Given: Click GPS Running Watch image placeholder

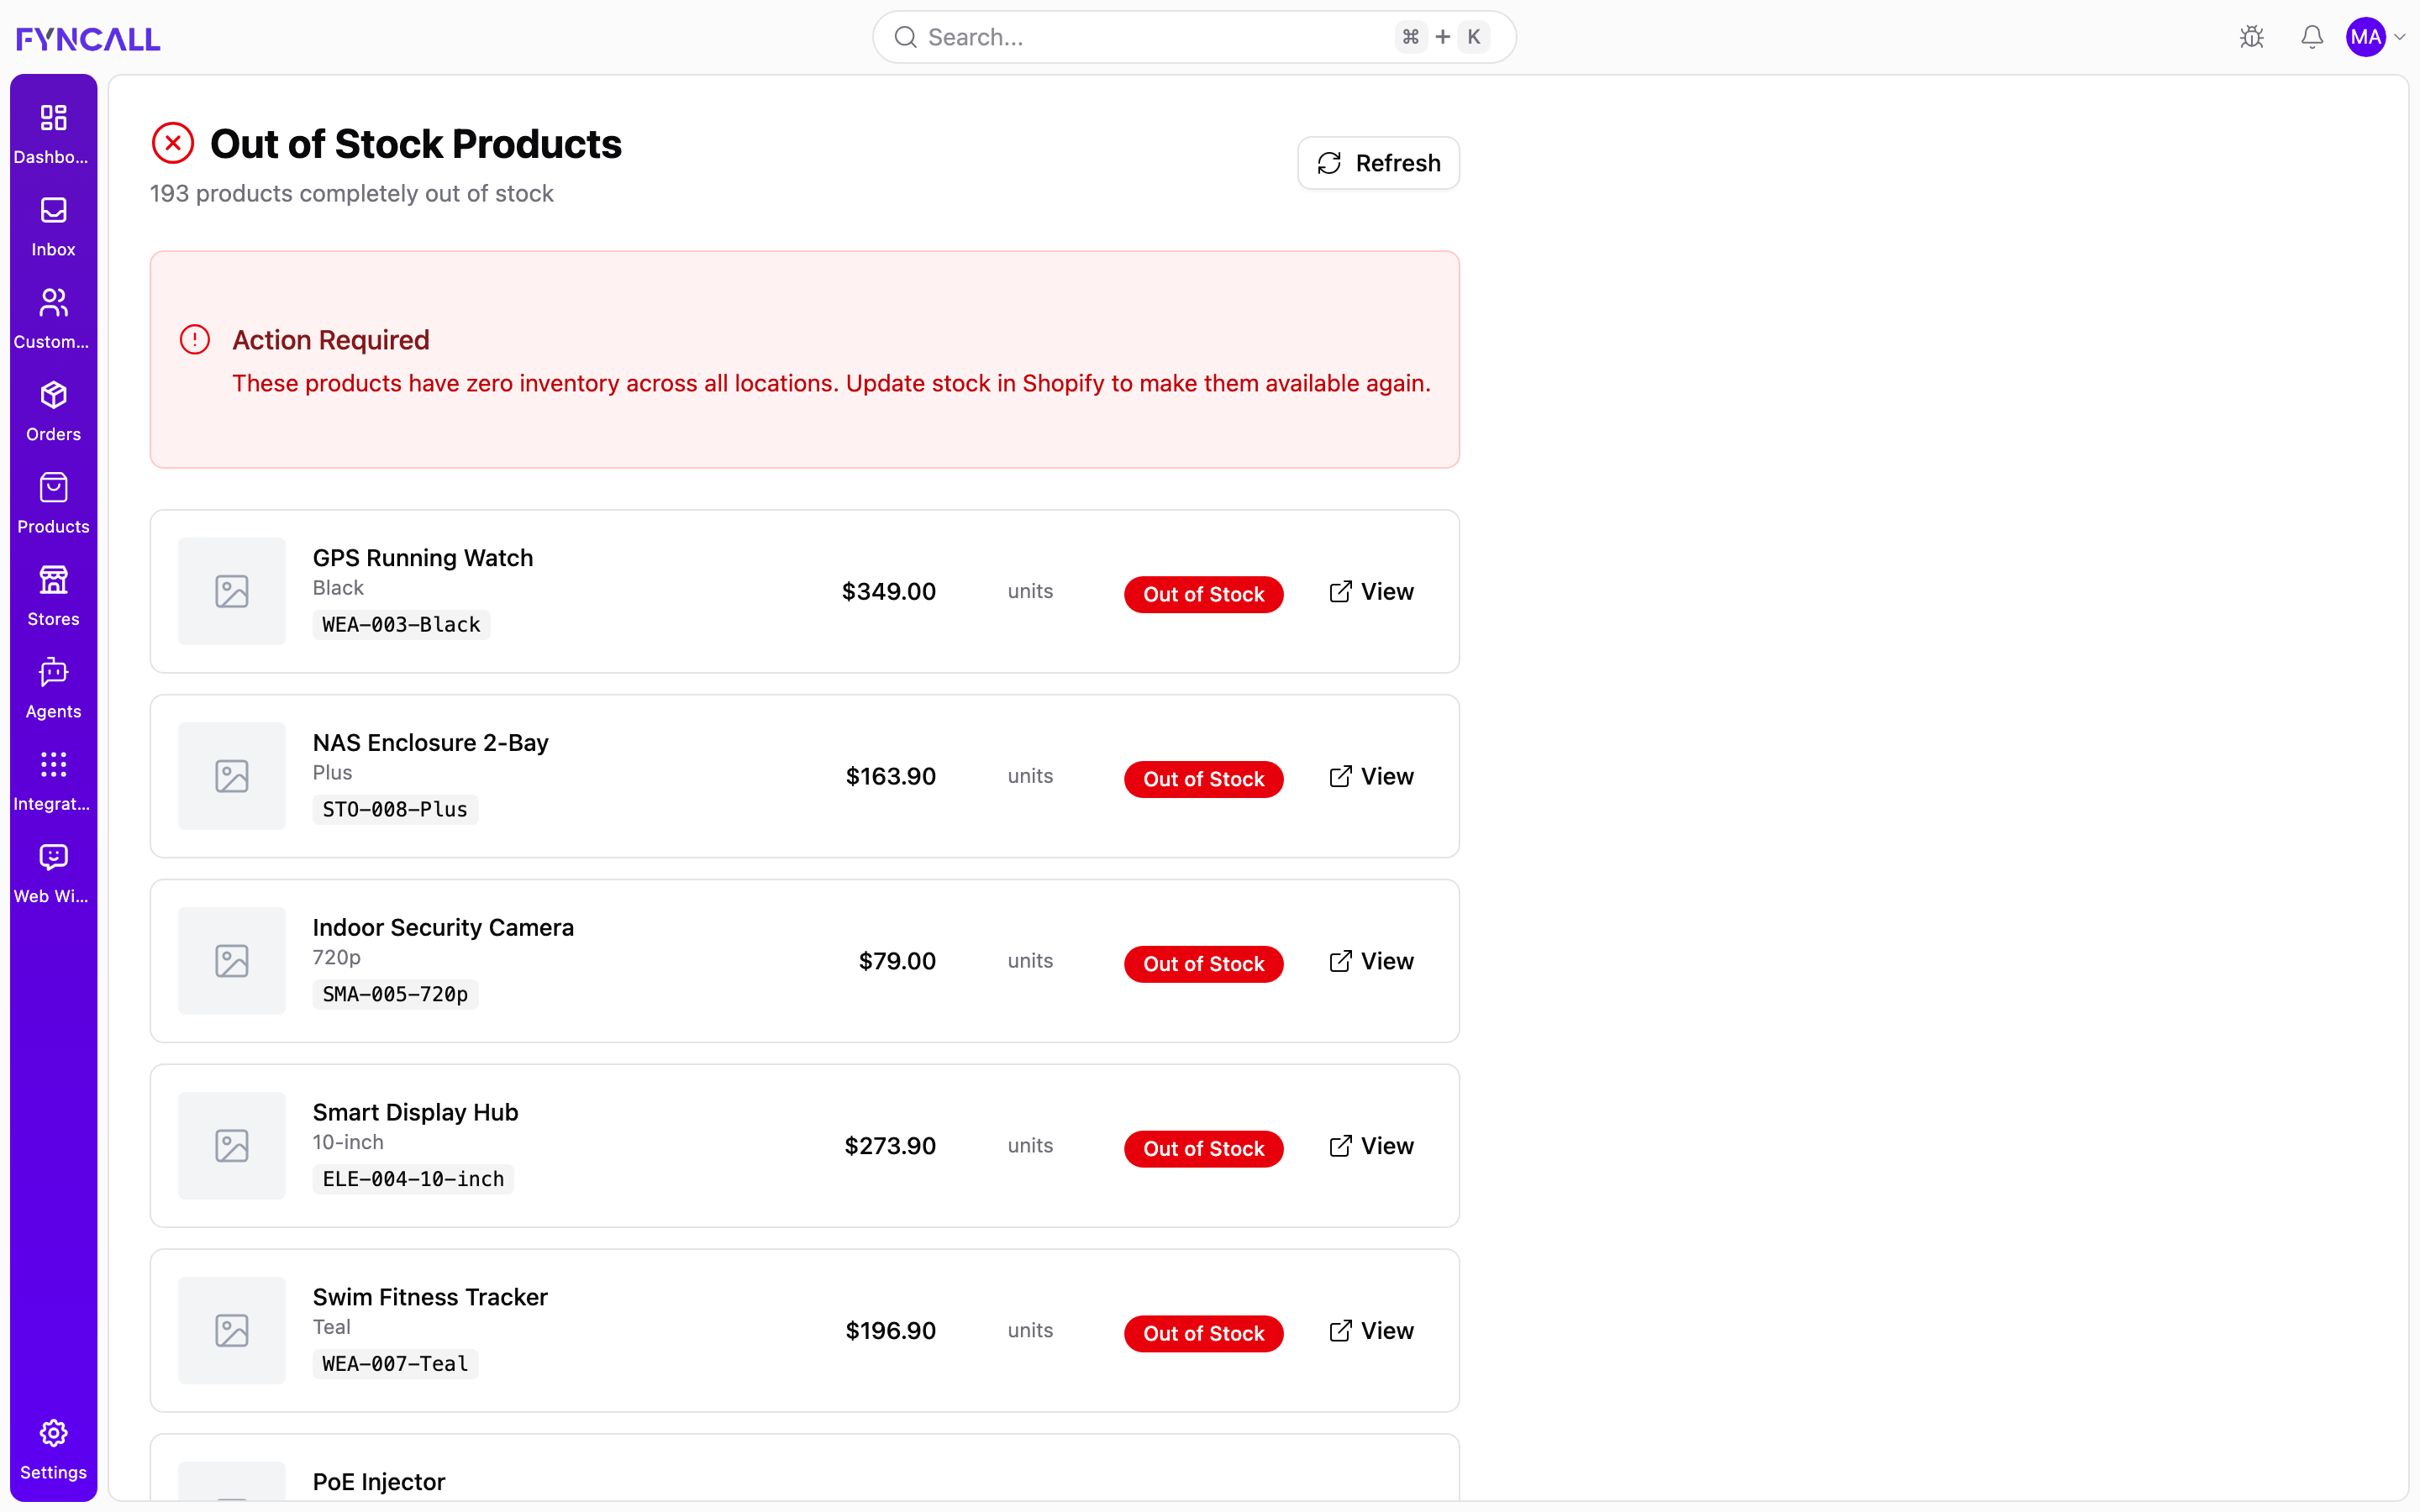Looking at the screenshot, I should [232, 591].
